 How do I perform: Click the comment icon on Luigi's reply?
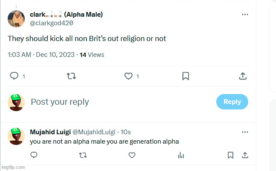[33, 155]
